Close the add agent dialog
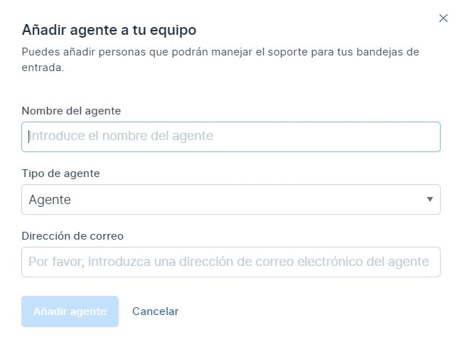Screen dimensions: 462x352 444,18
